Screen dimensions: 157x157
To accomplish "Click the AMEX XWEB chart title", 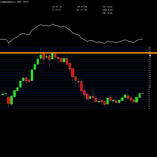I will 22,2.
